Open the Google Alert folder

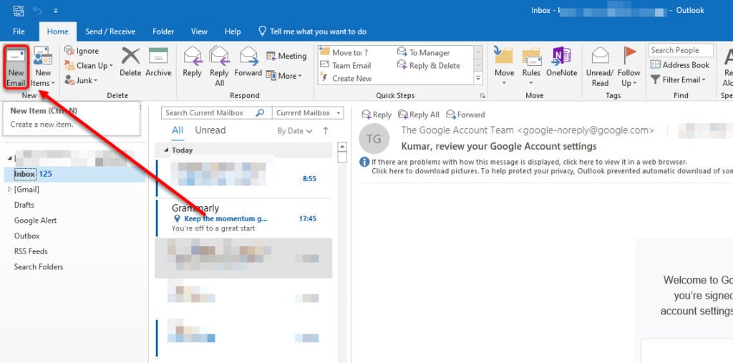(35, 221)
